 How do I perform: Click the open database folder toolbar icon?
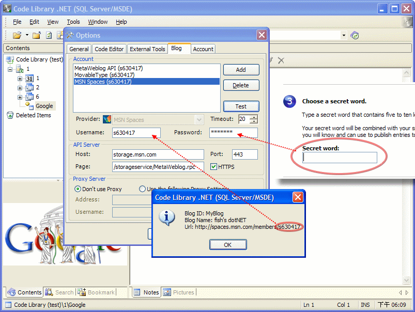coord(17,35)
